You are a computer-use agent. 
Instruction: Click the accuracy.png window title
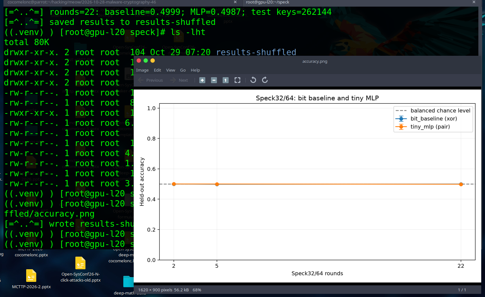click(x=315, y=61)
